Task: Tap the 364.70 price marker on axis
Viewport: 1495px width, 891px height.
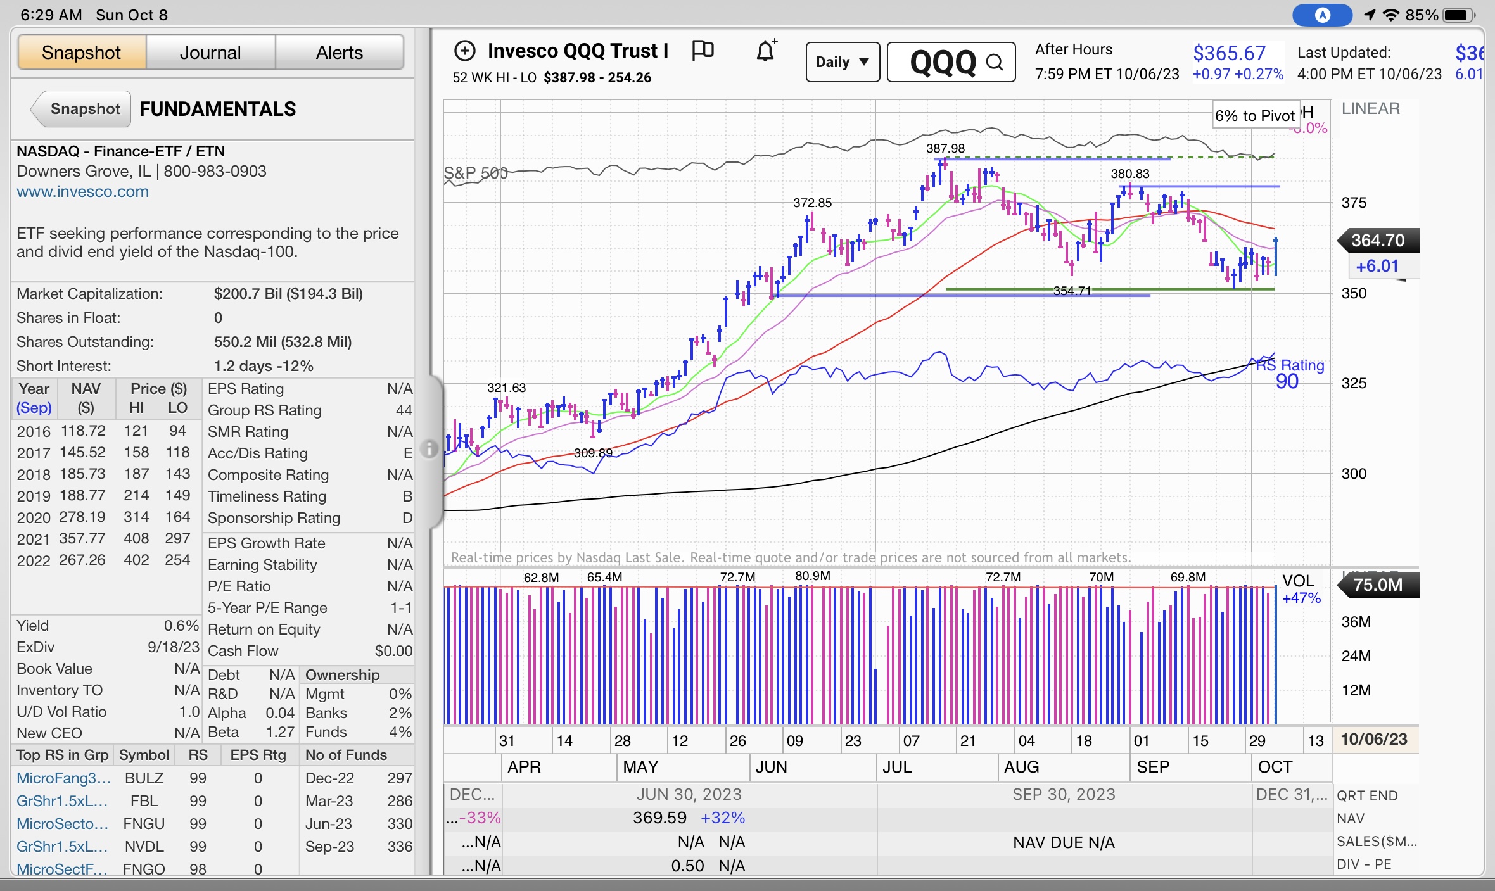Action: pos(1378,241)
